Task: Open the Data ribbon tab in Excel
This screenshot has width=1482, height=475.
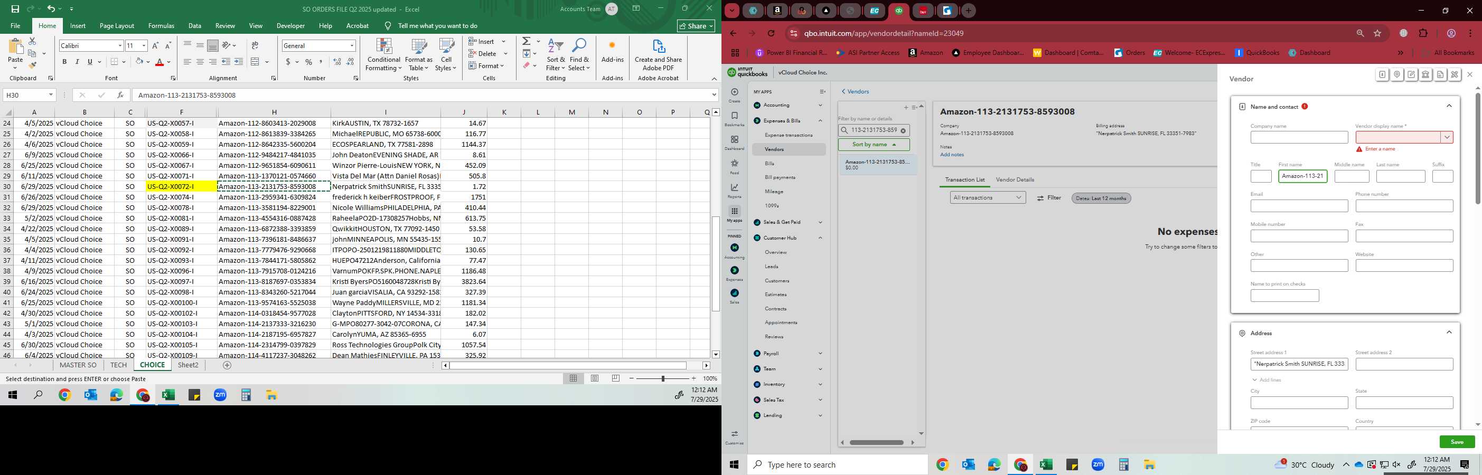Action: 195,26
